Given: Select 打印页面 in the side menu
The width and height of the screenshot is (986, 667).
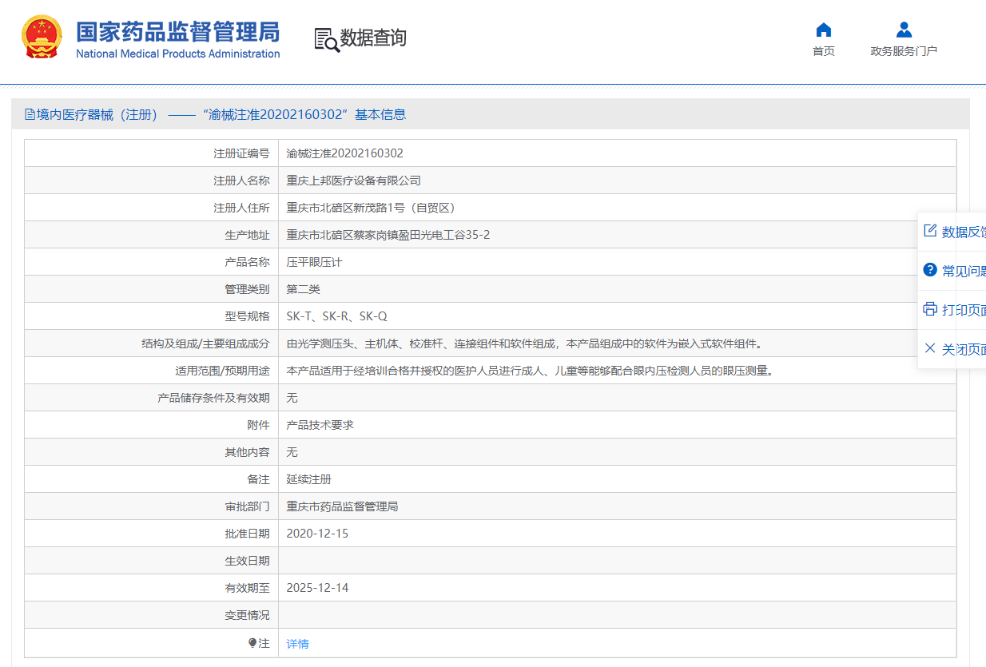Looking at the screenshot, I should 964,310.
